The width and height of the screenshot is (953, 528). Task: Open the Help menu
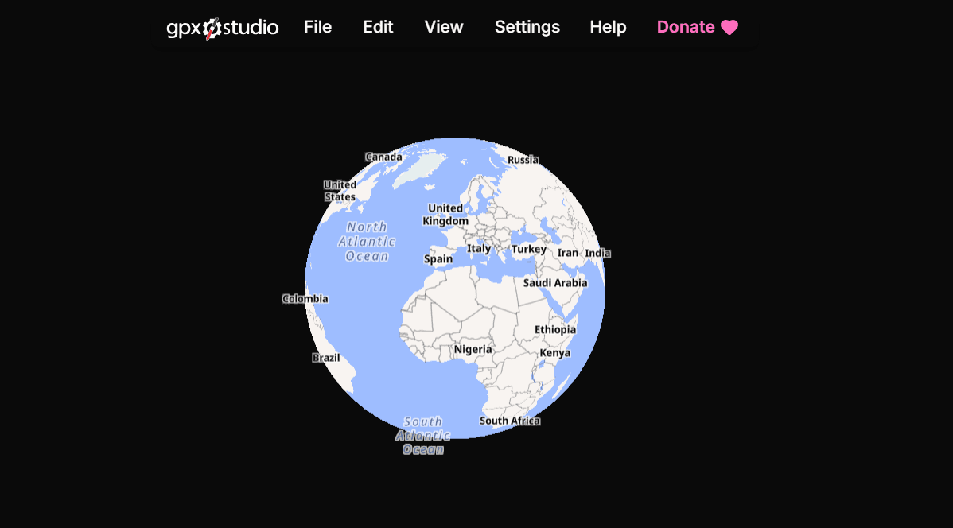point(608,27)
